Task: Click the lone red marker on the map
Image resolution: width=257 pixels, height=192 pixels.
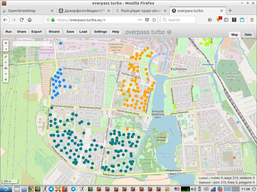Action: click(234, 158)
